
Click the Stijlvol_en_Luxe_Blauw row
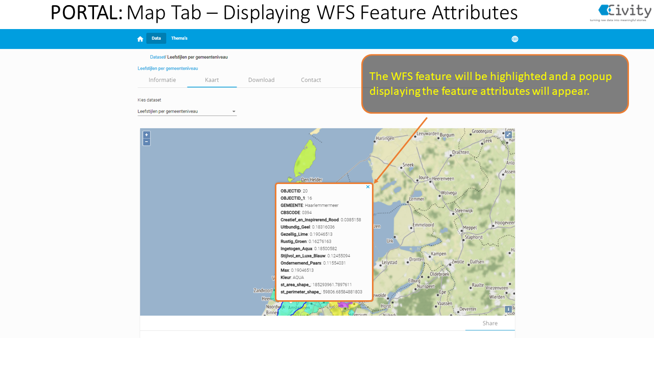[x=315, y=256]
